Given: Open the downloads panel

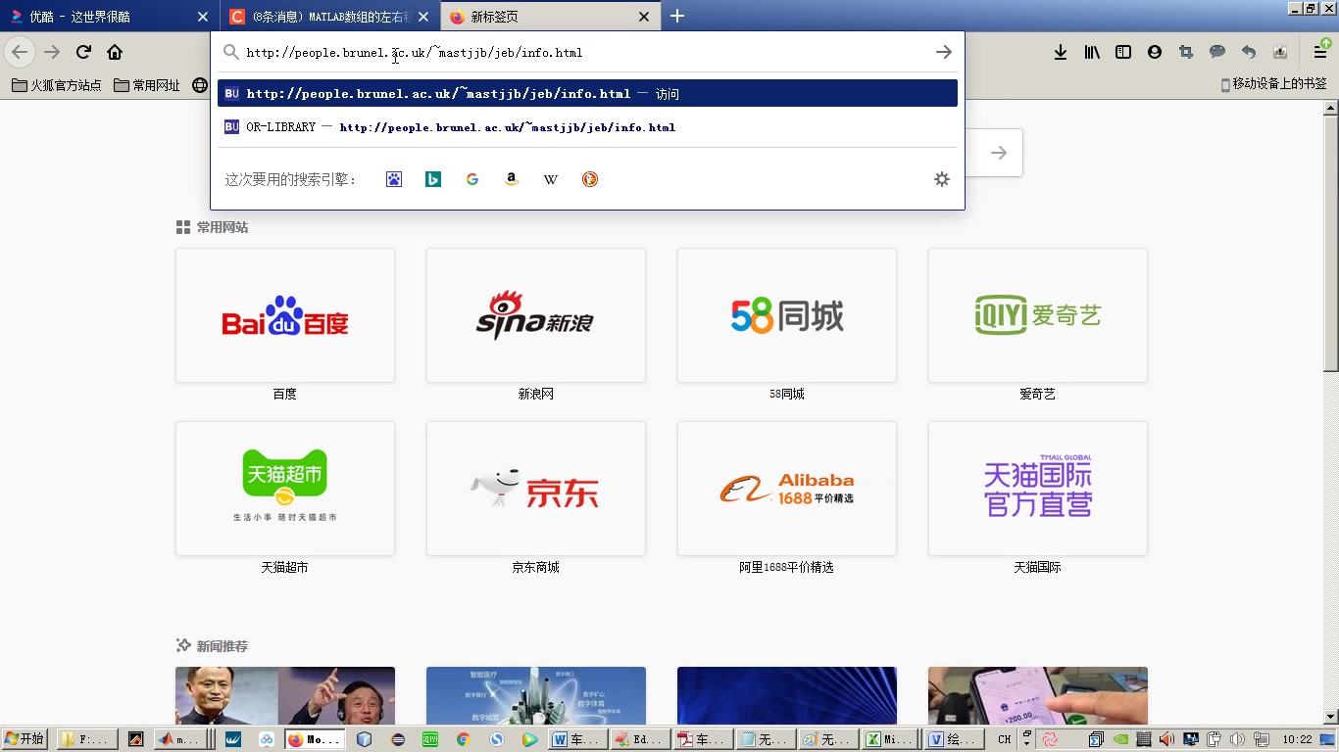Looking at the screenshot, I should click(x=1061, y=52).
